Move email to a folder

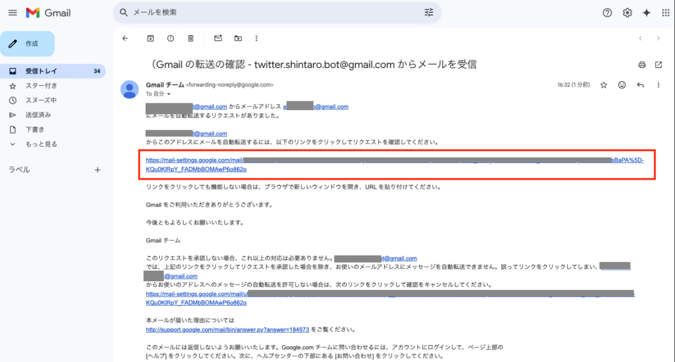tap(238, 38)
